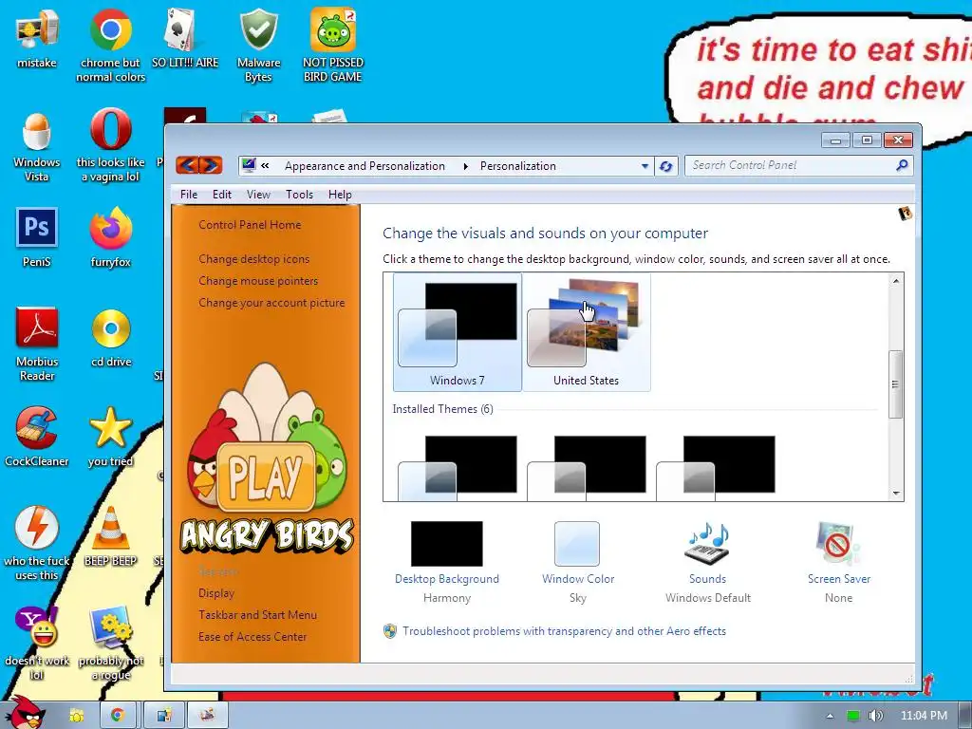Expand the address bar history dropdown
Image resolution: width=972 pixels, height=729 pixels.
tap(645, 166)
